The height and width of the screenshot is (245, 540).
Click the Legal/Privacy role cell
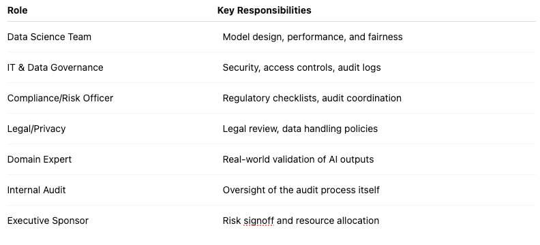[x=37, y=129]
